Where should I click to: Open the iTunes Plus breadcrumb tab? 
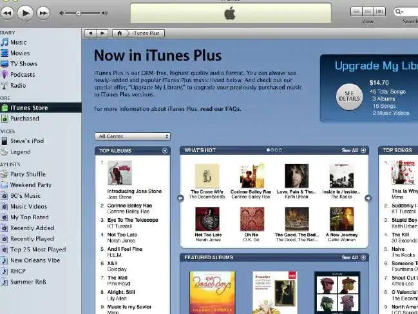point(147,33)
